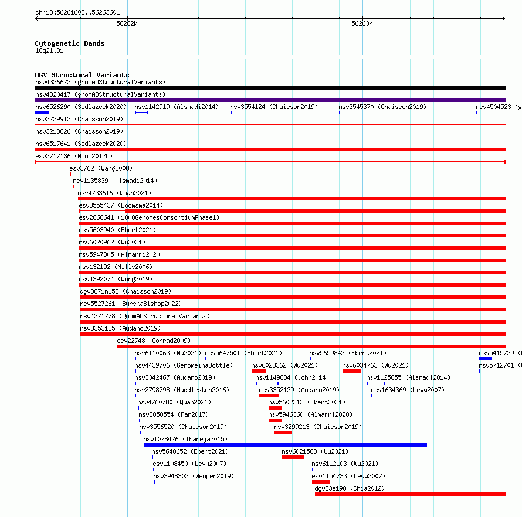Click the nsv3218826 (Chaisson2019) label
The height and width of the screenshot is (517, 522).
pyautogui.click(x=79, y=131)
